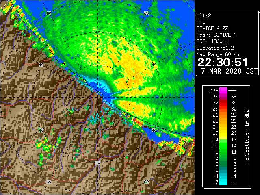The image size is (260, 195).
Task: Click the '-7' legend label
Action: coord(216,182)
